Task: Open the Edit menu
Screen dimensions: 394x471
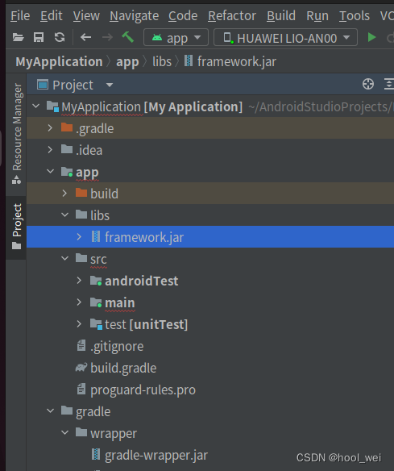Action: click(x=52, y=15)
